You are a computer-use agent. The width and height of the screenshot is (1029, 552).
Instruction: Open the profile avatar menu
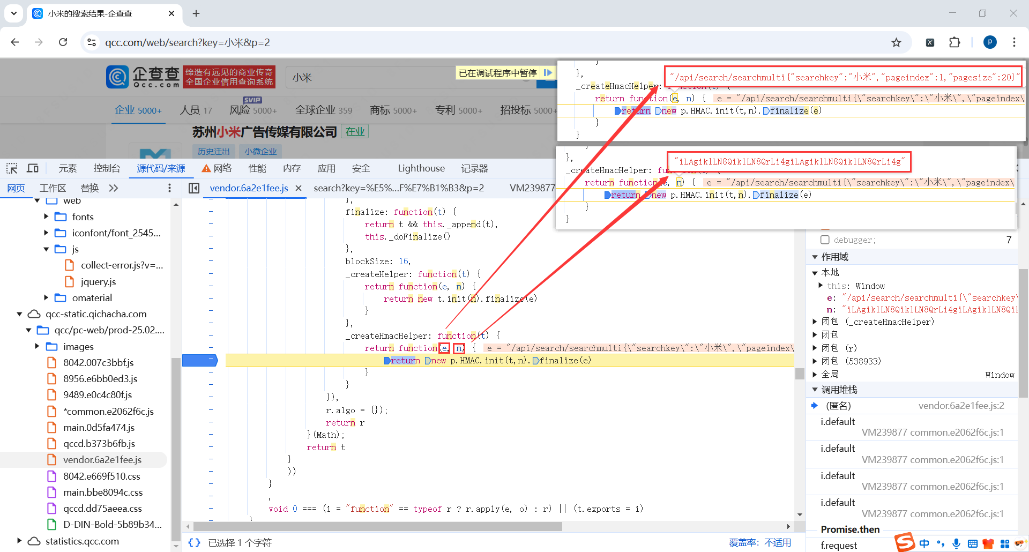(990, 42)
